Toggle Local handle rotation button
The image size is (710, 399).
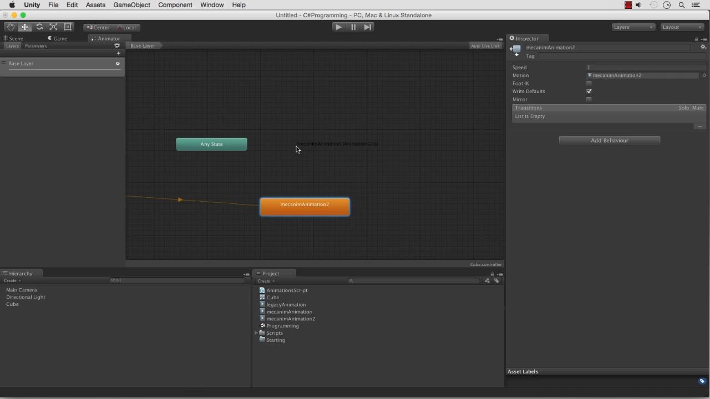126,27
